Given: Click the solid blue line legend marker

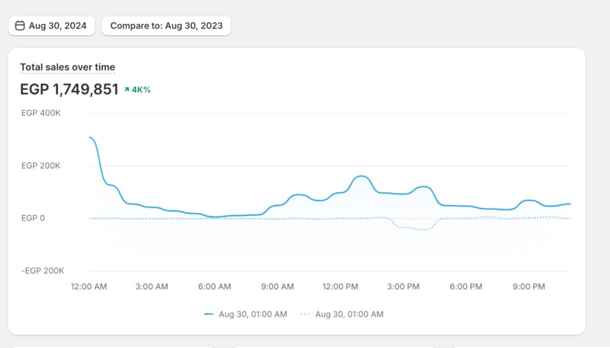Looking at the screenshot, I should 208,314.
